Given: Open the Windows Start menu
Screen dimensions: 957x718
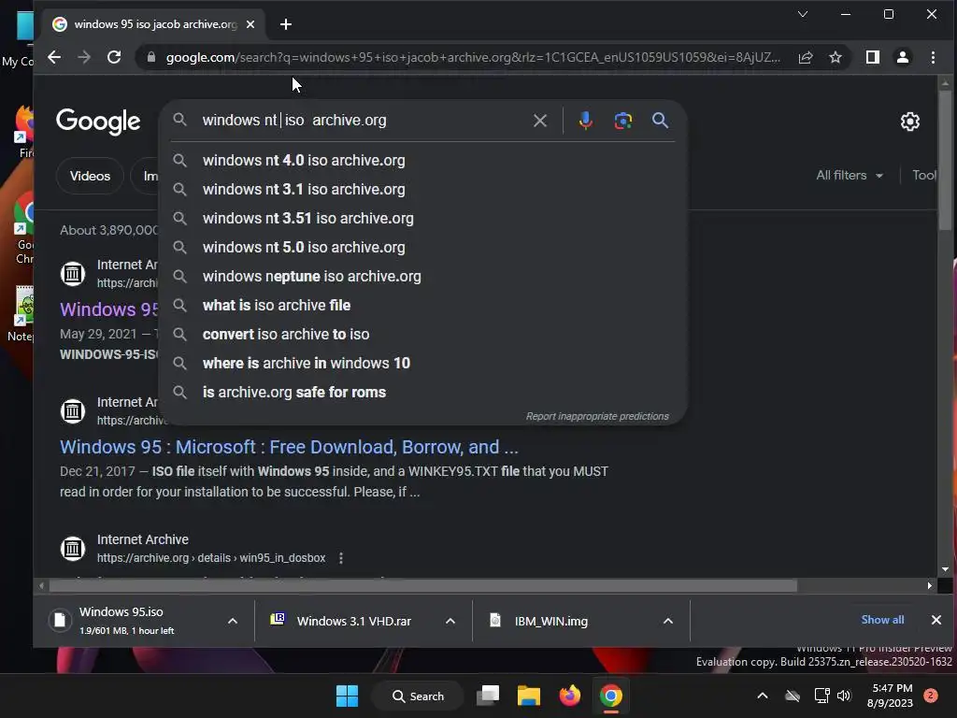Looking at the screenshot, I should pyautogui.click(x=348, y=696).
